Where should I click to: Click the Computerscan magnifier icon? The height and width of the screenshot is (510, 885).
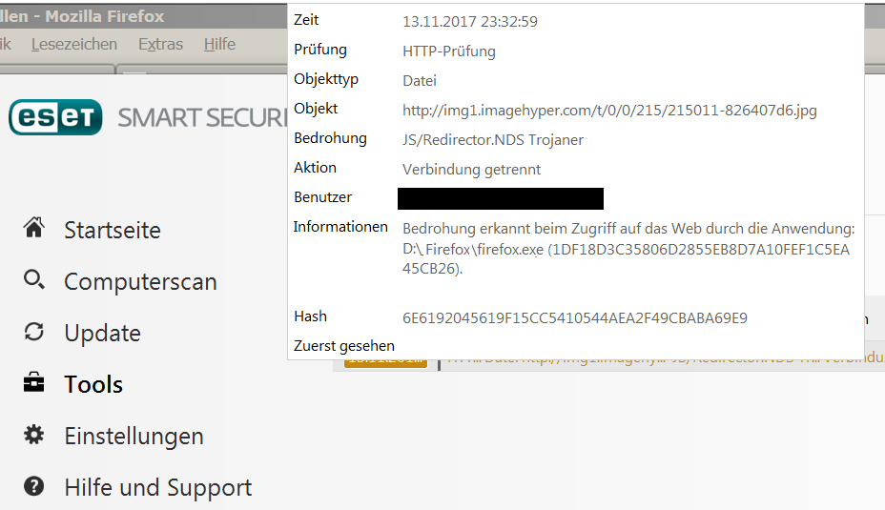pyautogui.click(x=34, y=279)
